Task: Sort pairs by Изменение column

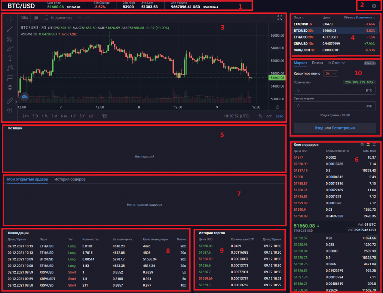Action: click(x=365, y=18)
